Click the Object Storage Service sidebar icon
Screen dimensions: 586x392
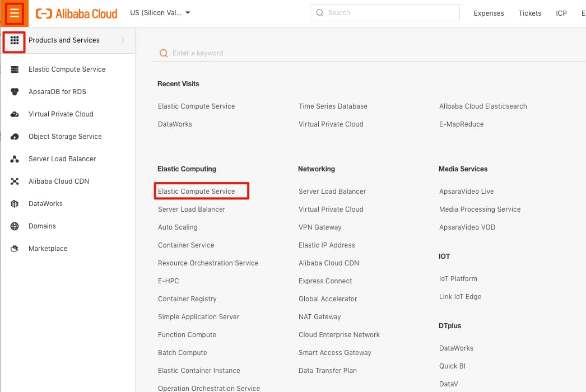[15, 137]
